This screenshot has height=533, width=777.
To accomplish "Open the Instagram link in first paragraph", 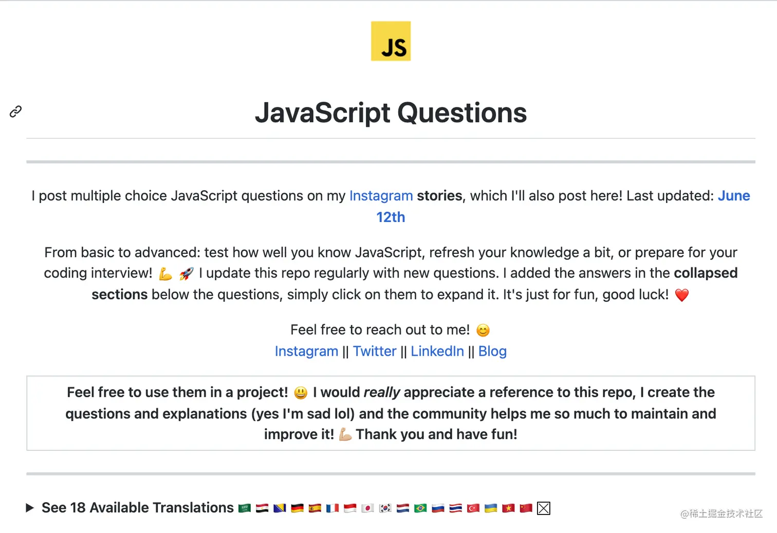I will [x=381, y=196].
